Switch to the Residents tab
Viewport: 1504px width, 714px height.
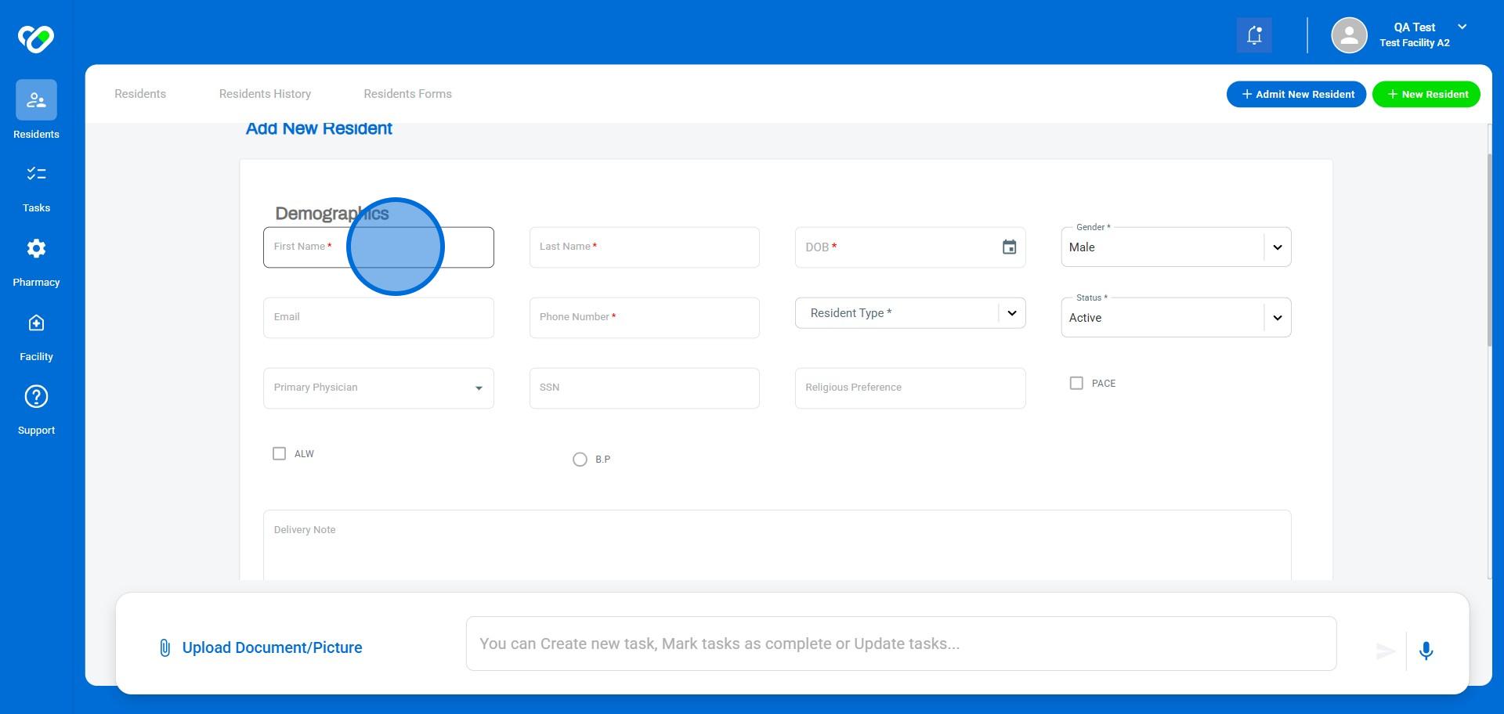[140, 94]
